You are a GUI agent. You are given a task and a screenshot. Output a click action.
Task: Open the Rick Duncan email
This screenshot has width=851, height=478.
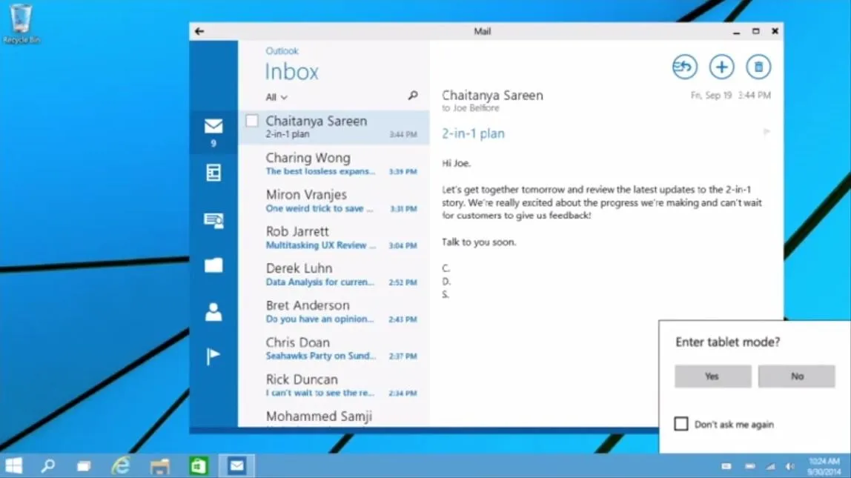point(334,385)
